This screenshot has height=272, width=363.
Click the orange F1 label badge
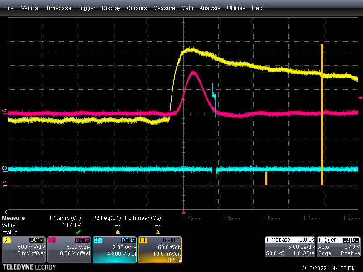pyautogui.click(x=142, y=240)
